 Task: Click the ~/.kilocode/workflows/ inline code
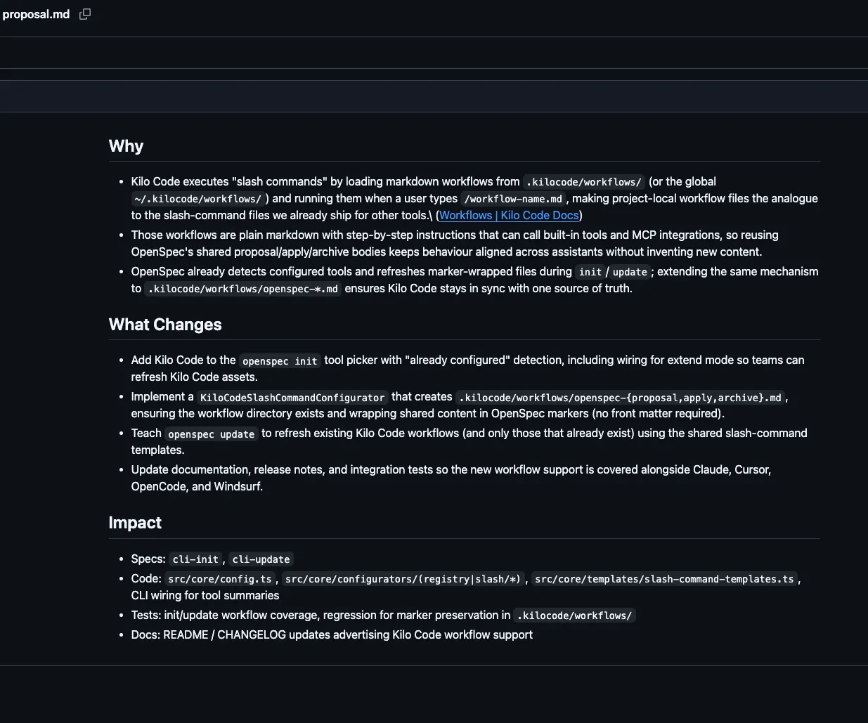pos(197,199)
